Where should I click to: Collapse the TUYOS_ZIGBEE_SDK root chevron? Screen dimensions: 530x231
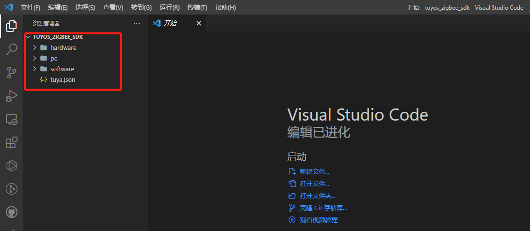click(x=28, y=37)
